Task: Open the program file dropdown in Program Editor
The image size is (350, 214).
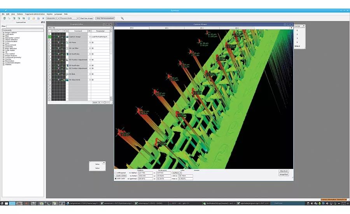Action: [111, 28]
